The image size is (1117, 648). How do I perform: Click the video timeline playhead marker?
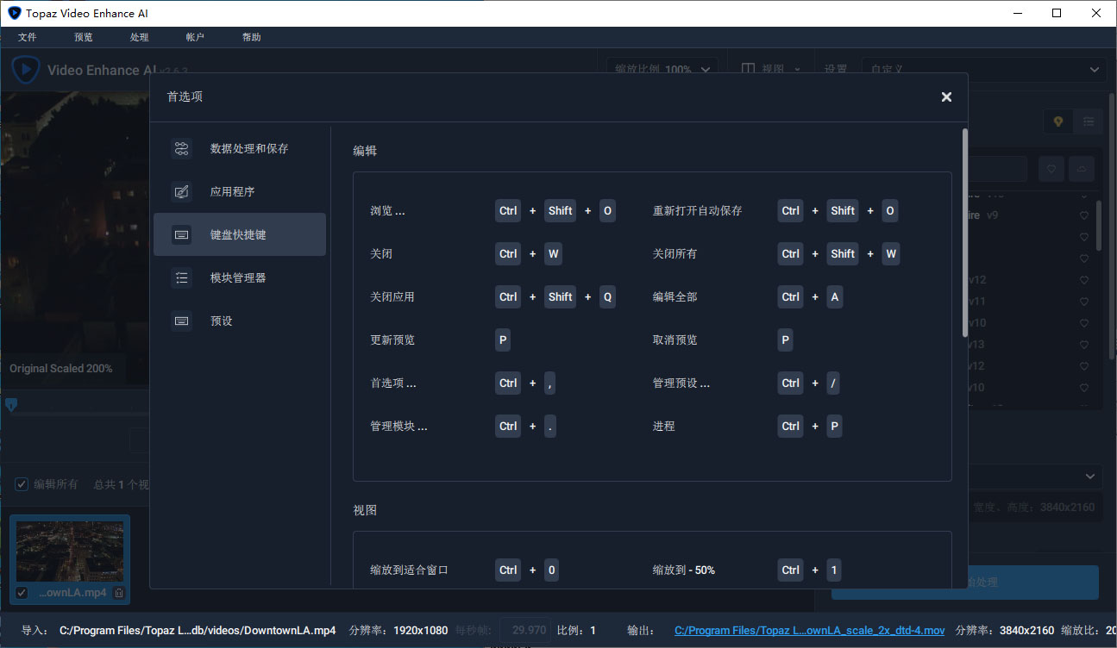(11, 404)
